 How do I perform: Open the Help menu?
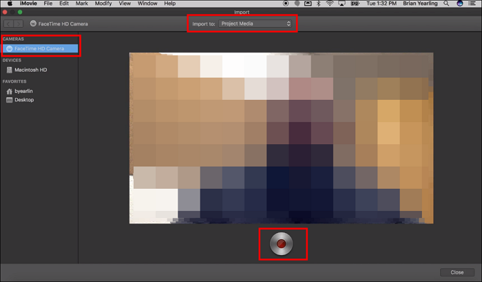[x=169, y=3]
